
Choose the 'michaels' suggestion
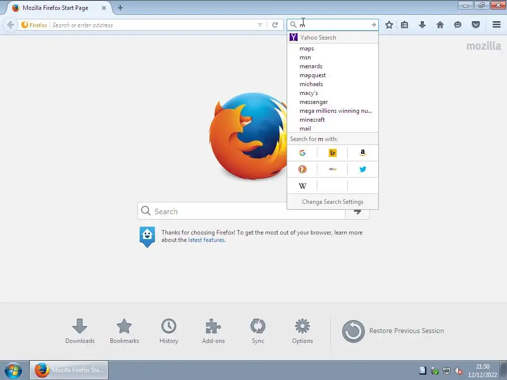pyautogui.click(x=332, y=84)
